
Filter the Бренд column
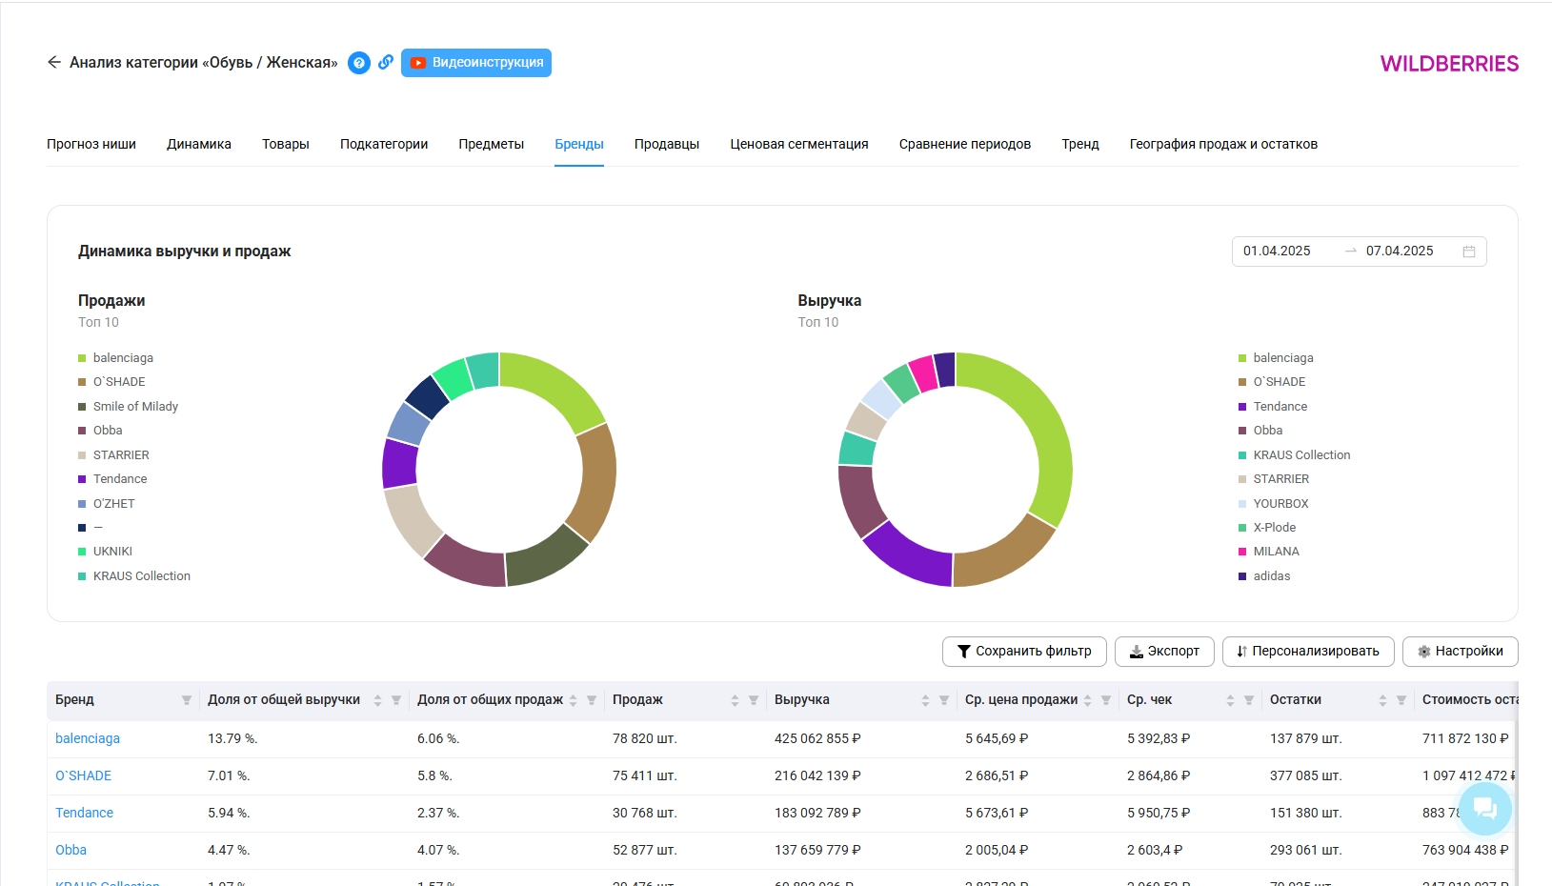(x=187, y=700)
